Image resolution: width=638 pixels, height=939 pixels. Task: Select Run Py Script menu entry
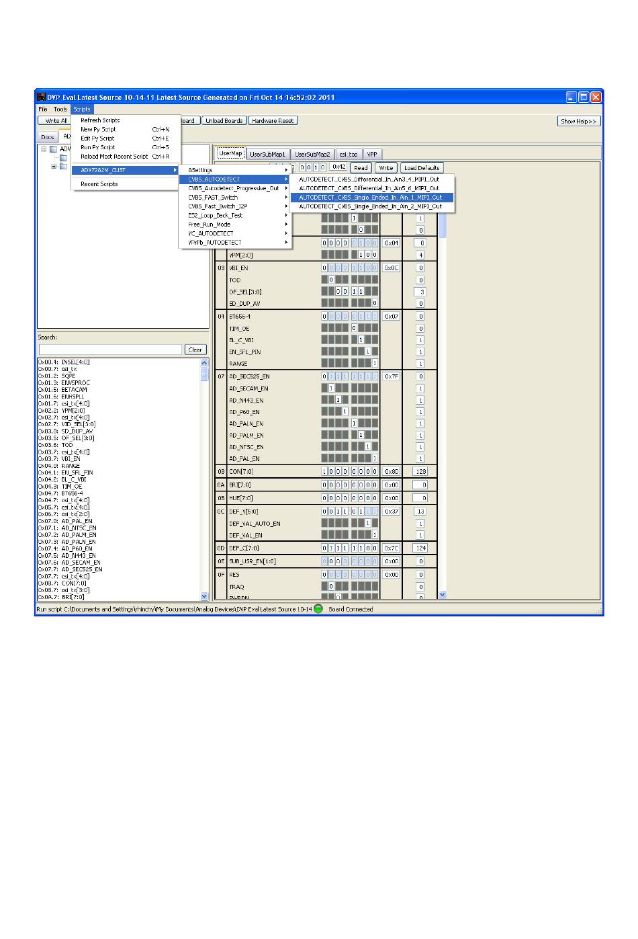pos(126,147)
